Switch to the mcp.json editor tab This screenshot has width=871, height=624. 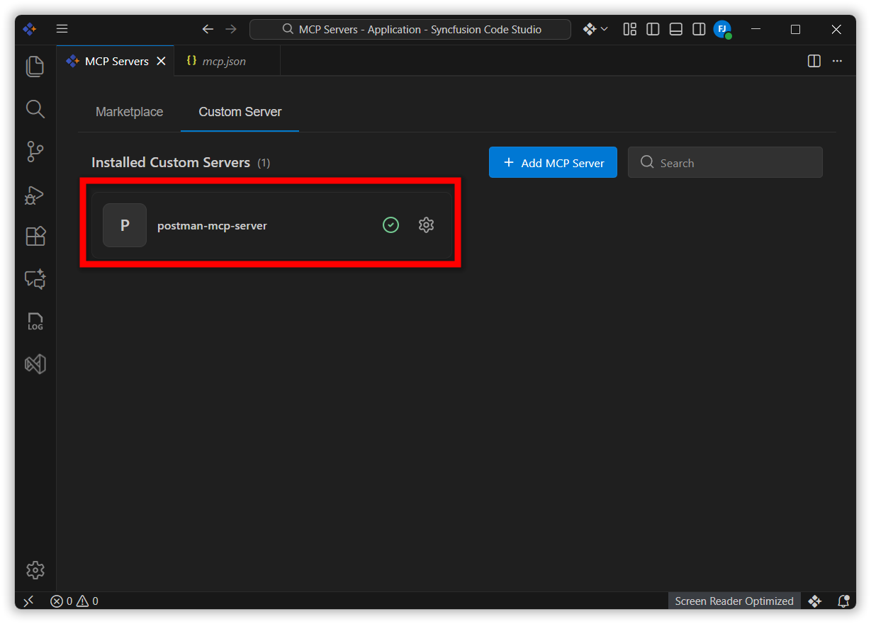pos(223,62)
